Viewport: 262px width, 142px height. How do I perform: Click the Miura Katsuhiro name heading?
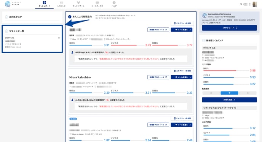(80, 77)
